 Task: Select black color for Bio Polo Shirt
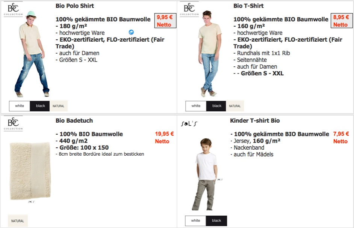40,106
